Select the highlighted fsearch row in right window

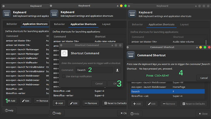pos(168,92)
